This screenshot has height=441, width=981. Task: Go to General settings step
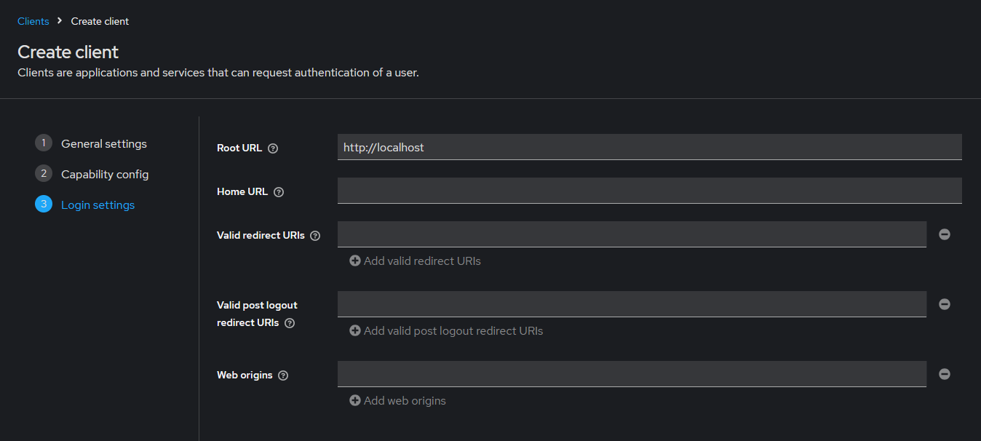point(103,143)
